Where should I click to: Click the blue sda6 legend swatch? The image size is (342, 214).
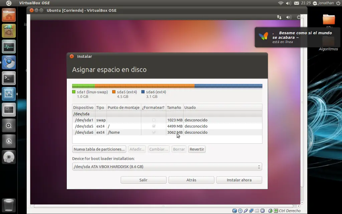pyautogui.click(x=143, y=92)
